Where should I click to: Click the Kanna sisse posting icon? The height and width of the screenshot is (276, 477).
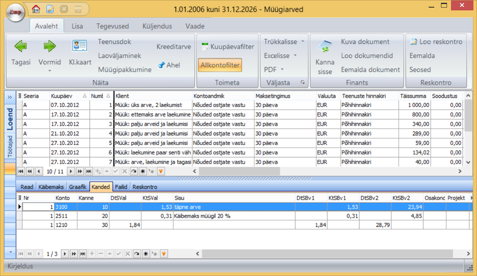point(325,48)
